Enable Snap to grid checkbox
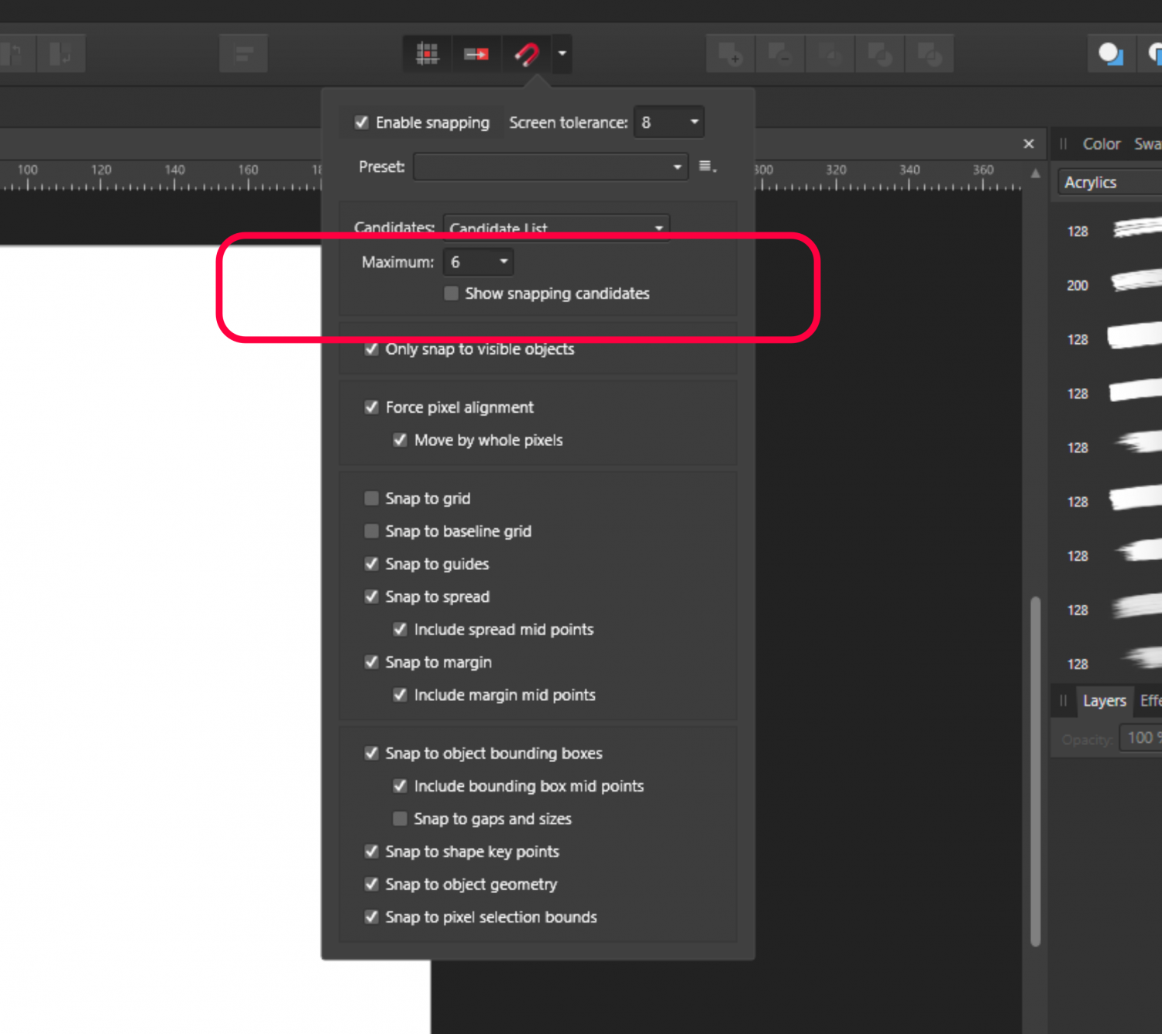1162x1034 pixels. tap(372, 498)
